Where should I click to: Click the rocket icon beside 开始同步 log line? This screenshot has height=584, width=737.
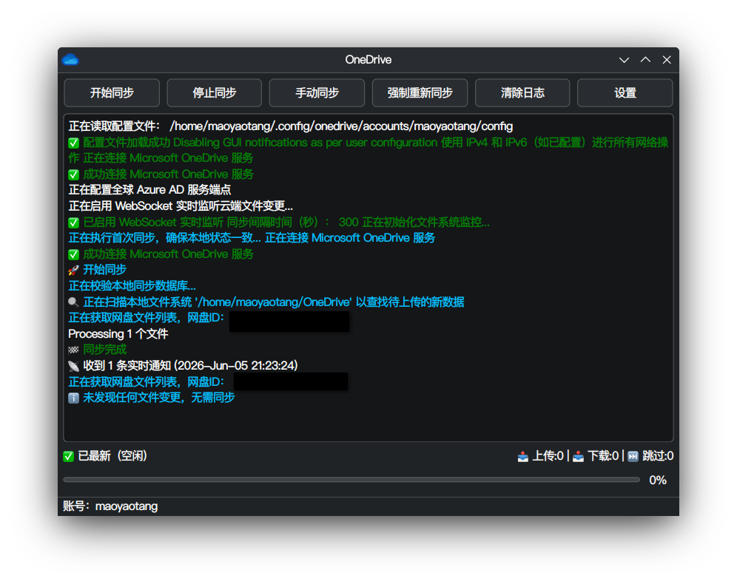(x=73, y=271)
